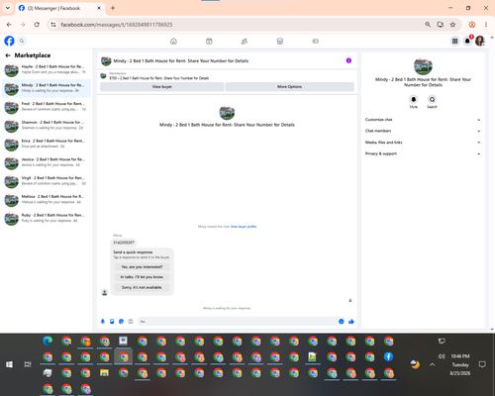Expand Privacy & support section
Image resolution: width=495 pixels, height=396 pixels.
point(423,153)
